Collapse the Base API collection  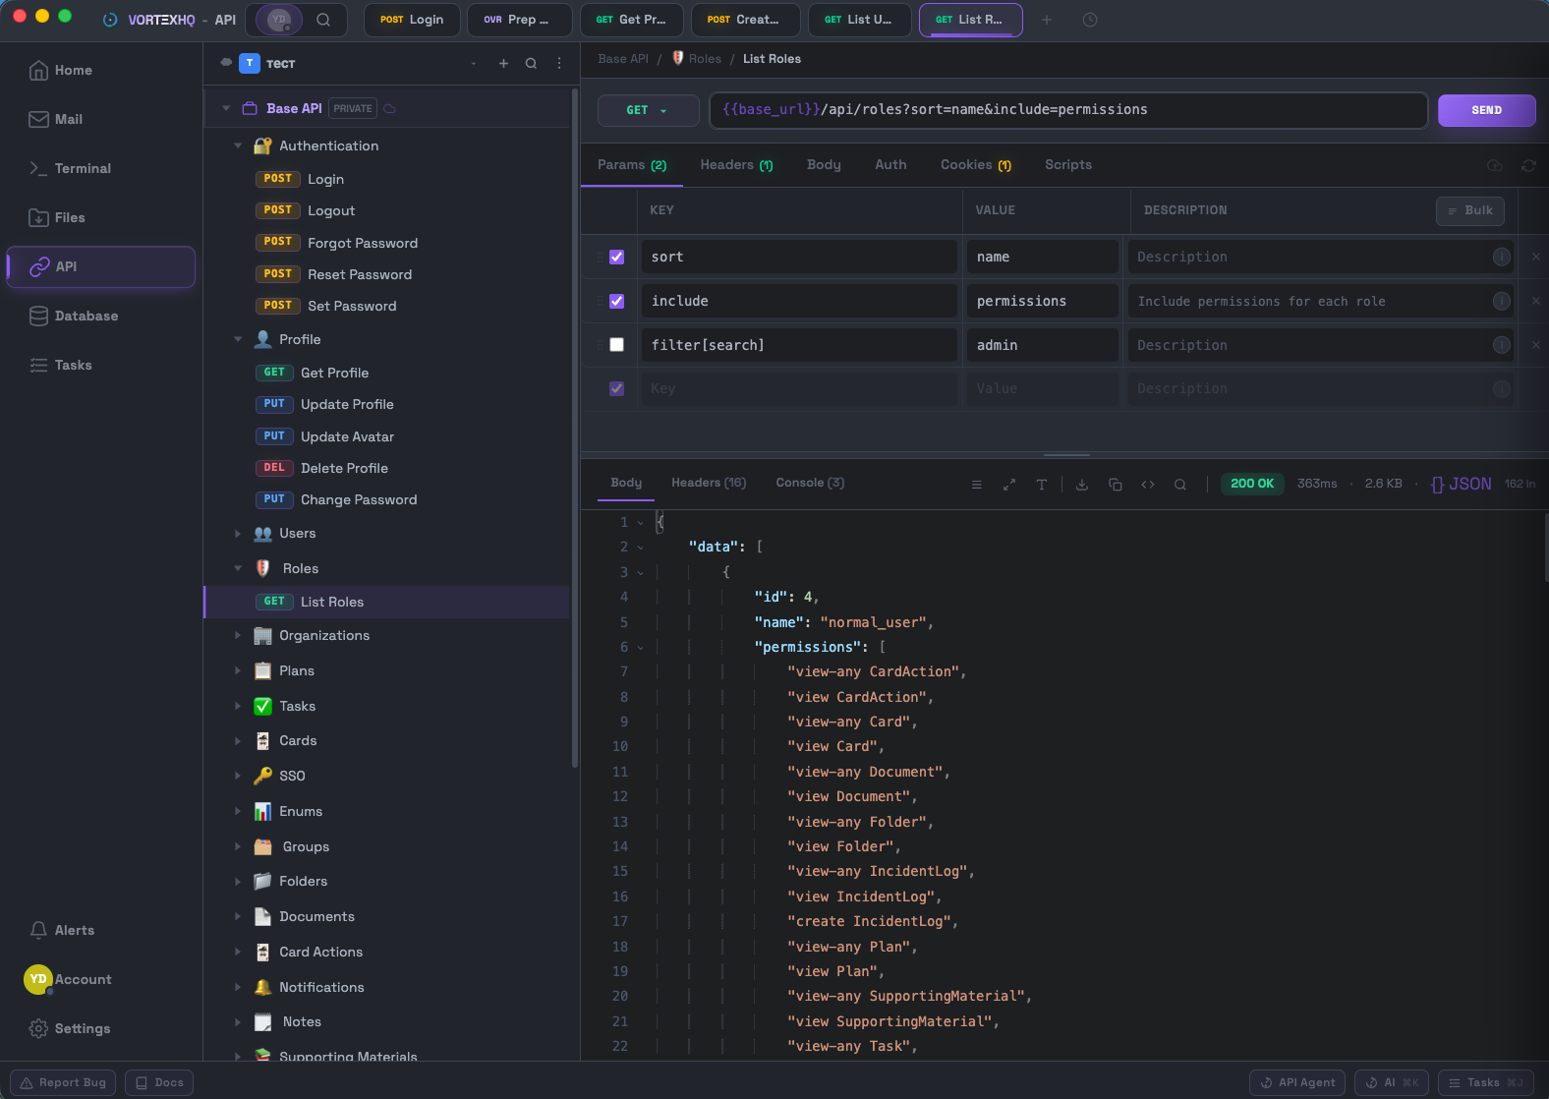click(226, 108)
